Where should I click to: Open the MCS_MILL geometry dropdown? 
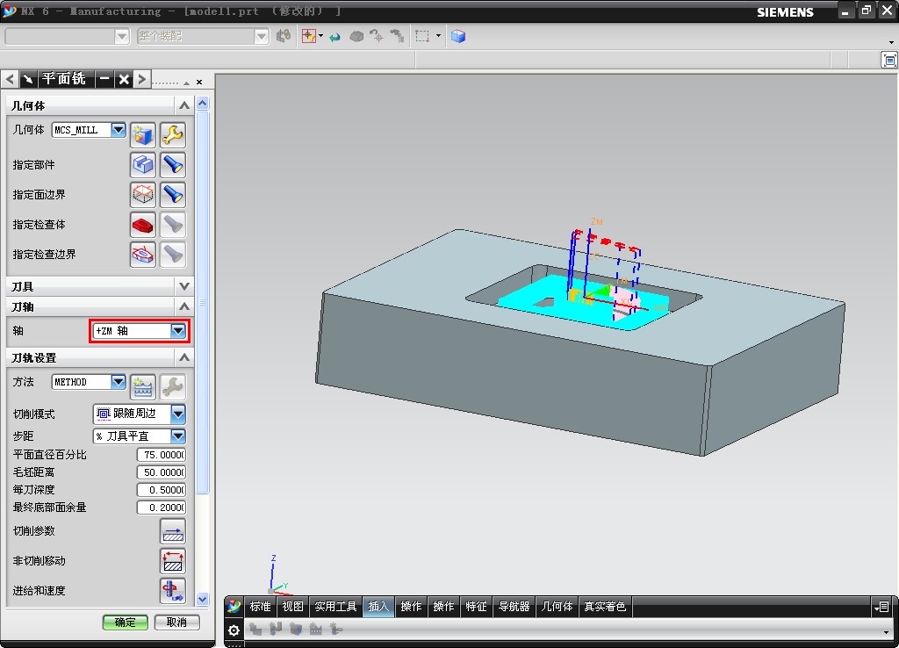119,130
